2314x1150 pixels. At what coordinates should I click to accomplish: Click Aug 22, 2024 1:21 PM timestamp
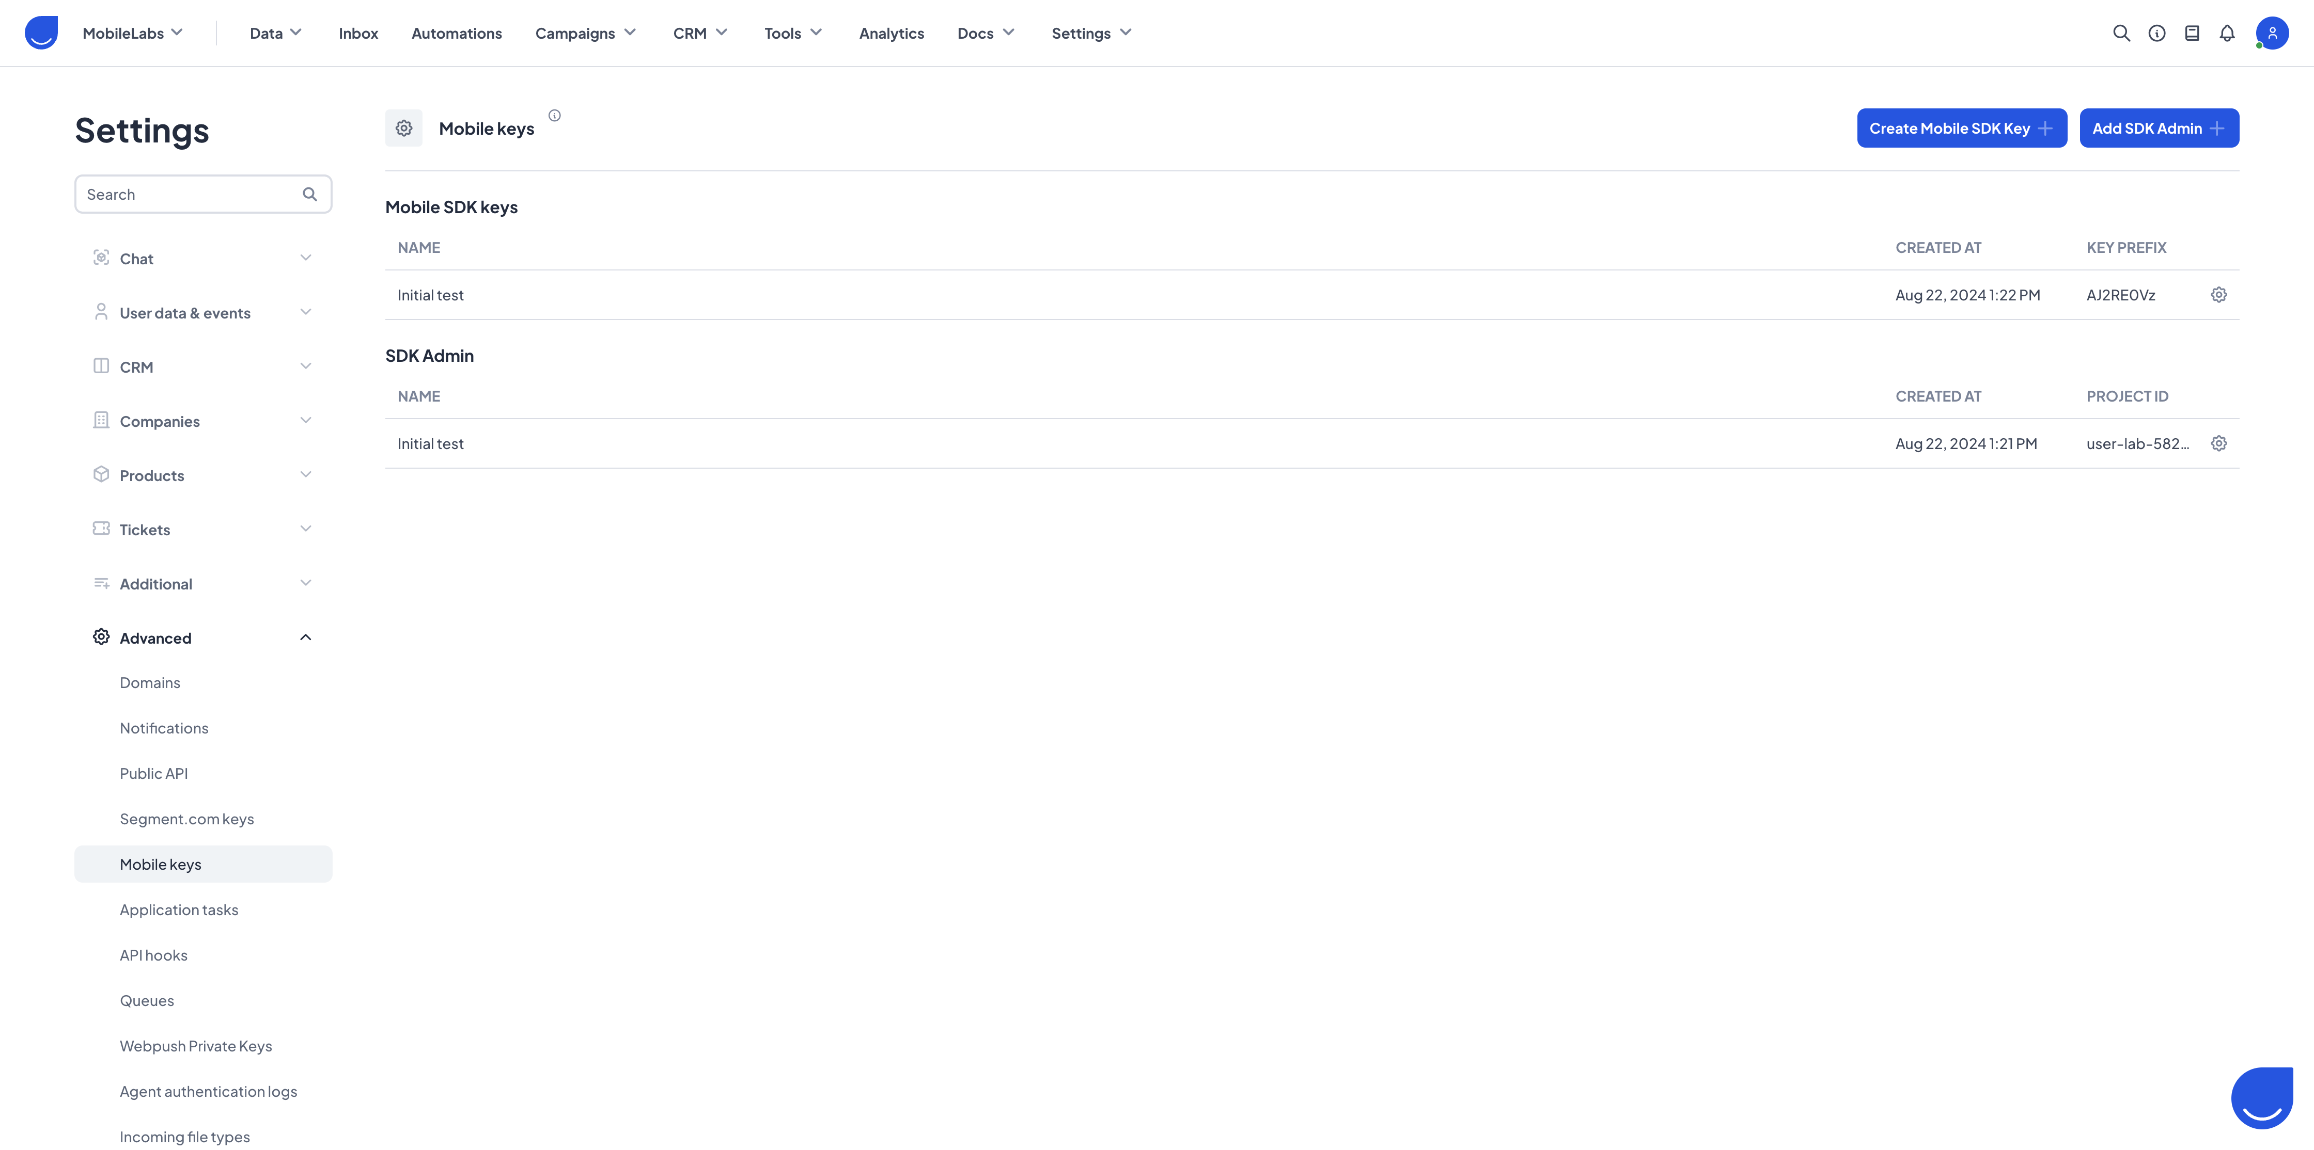coord(1965,443)
